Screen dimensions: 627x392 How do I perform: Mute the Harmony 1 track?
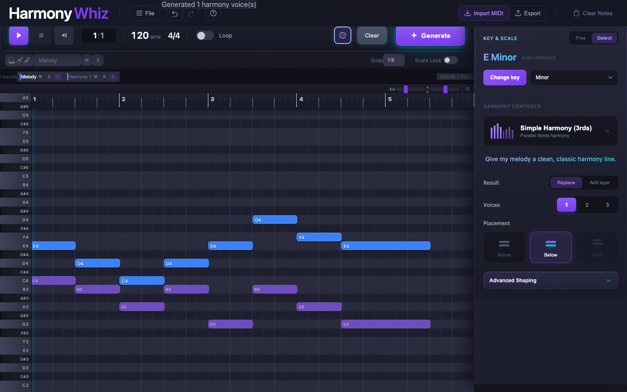(x=96, y=77)
